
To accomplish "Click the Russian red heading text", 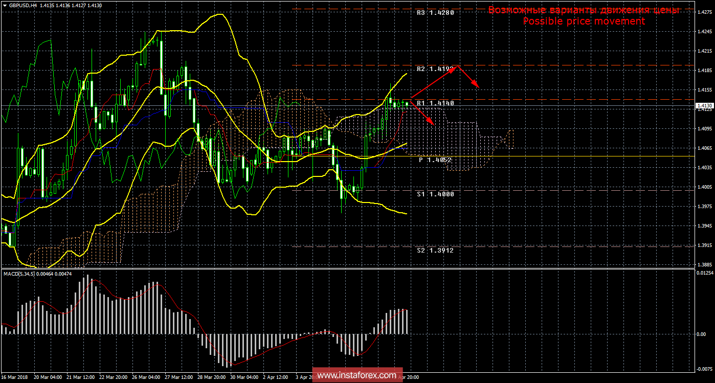I will (584, 10).
